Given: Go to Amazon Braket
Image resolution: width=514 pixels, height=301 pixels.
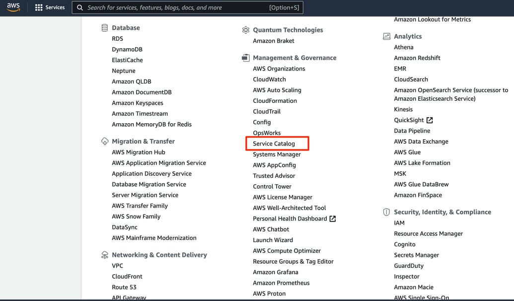Looking at the screenshot, I should pos(272,40).
